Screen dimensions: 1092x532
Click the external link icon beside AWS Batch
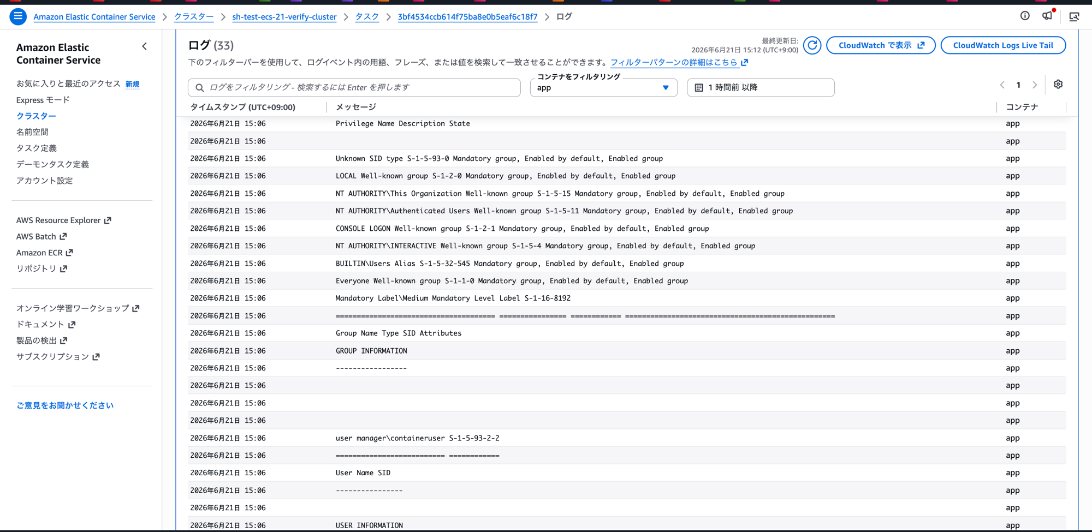(63, 236)
